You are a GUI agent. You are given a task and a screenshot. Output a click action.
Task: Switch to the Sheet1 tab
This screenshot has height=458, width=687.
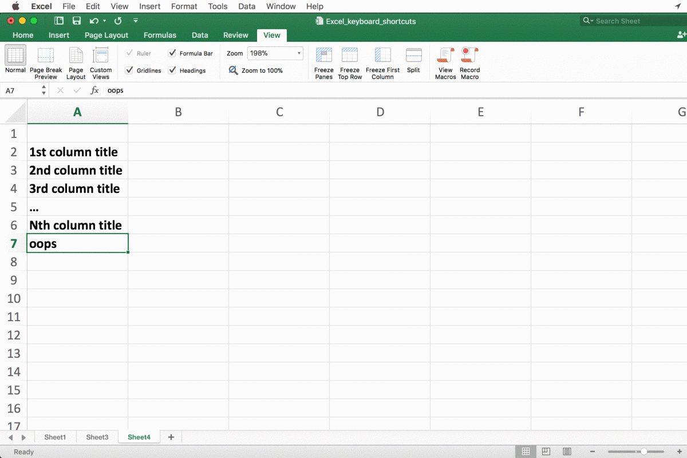click(x=55, y=437)
